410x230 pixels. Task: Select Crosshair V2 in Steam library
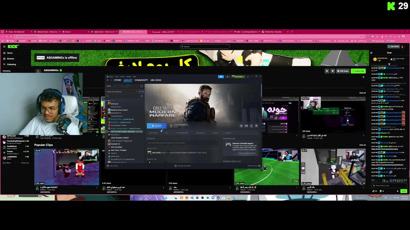coord(115,144)
